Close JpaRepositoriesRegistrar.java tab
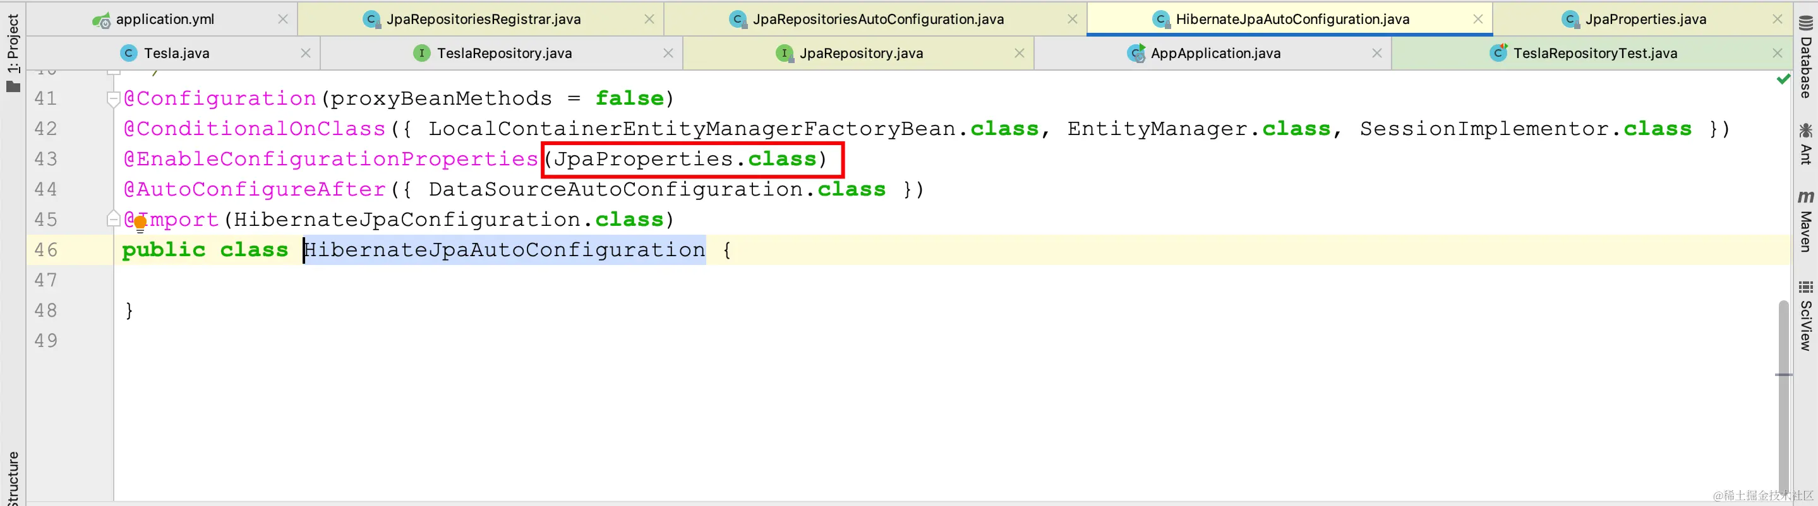 [x=649, y=19]
